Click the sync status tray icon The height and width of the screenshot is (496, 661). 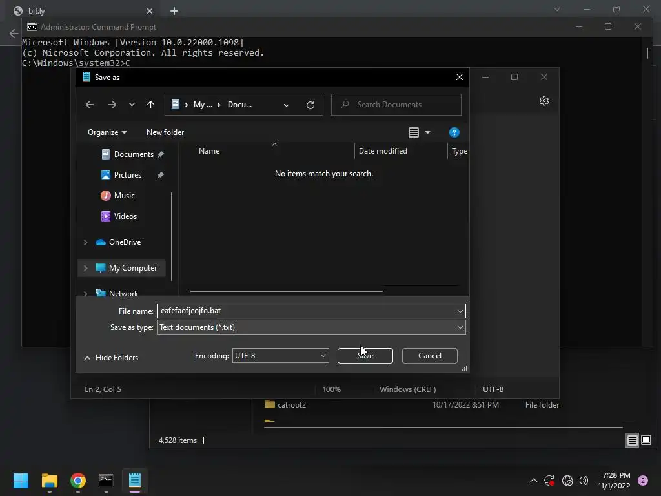[549, 480]
